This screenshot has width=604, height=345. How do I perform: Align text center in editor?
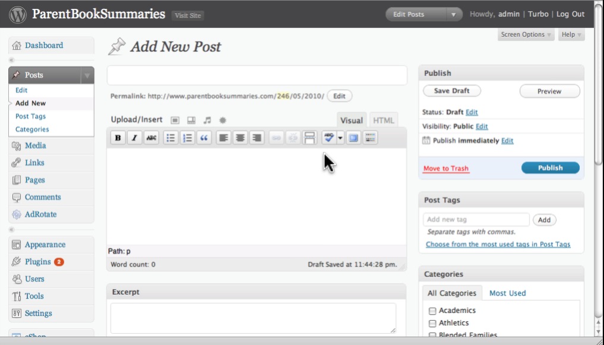(x=241, y=138)
